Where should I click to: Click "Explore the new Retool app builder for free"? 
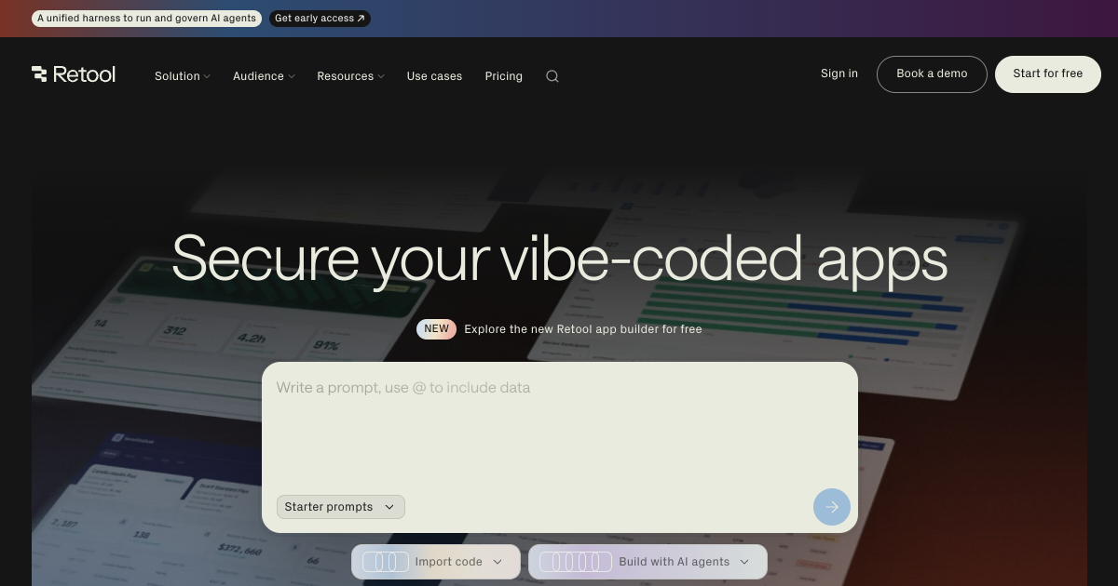583,329
